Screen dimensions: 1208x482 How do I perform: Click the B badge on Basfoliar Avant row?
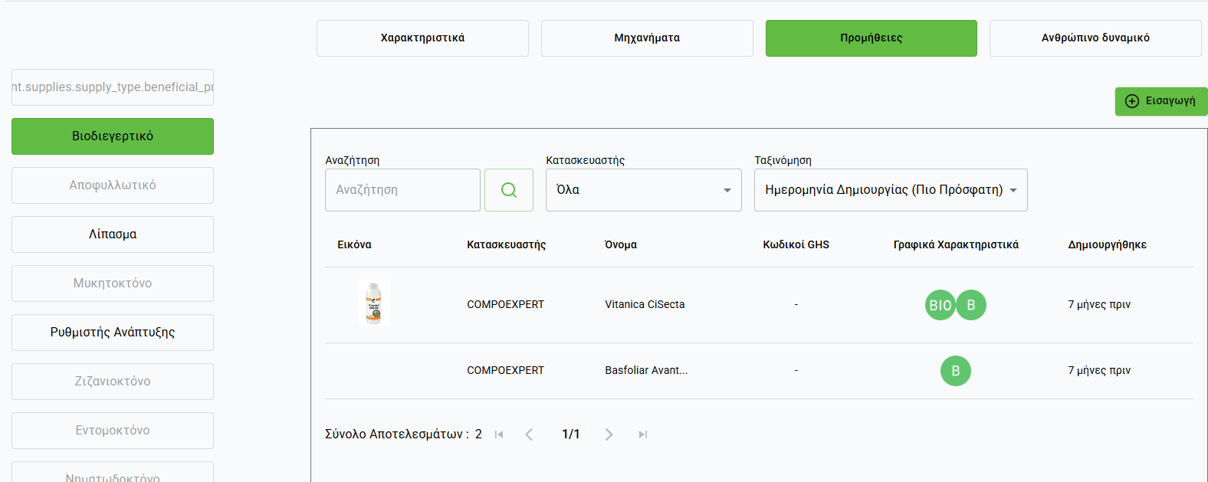[955, 371]
